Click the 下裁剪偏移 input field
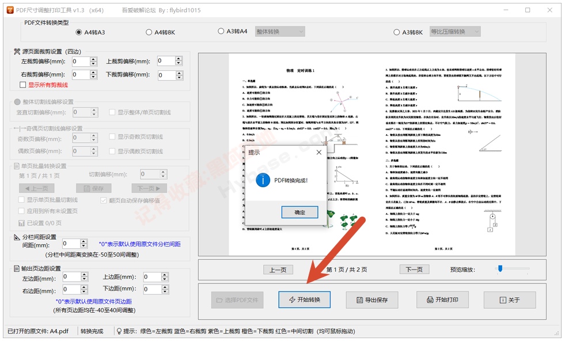The image size is (565, 341). 166,75
